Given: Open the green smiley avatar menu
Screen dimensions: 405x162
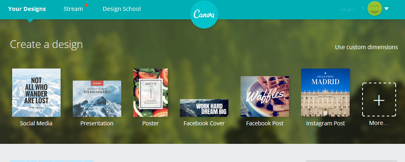Looking at the screenshot, I should pos(375,8).
